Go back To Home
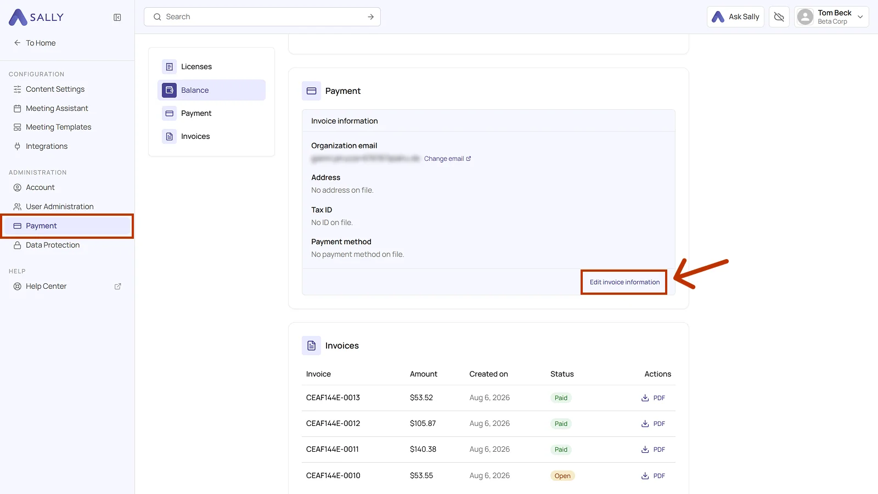 point(35,43)
